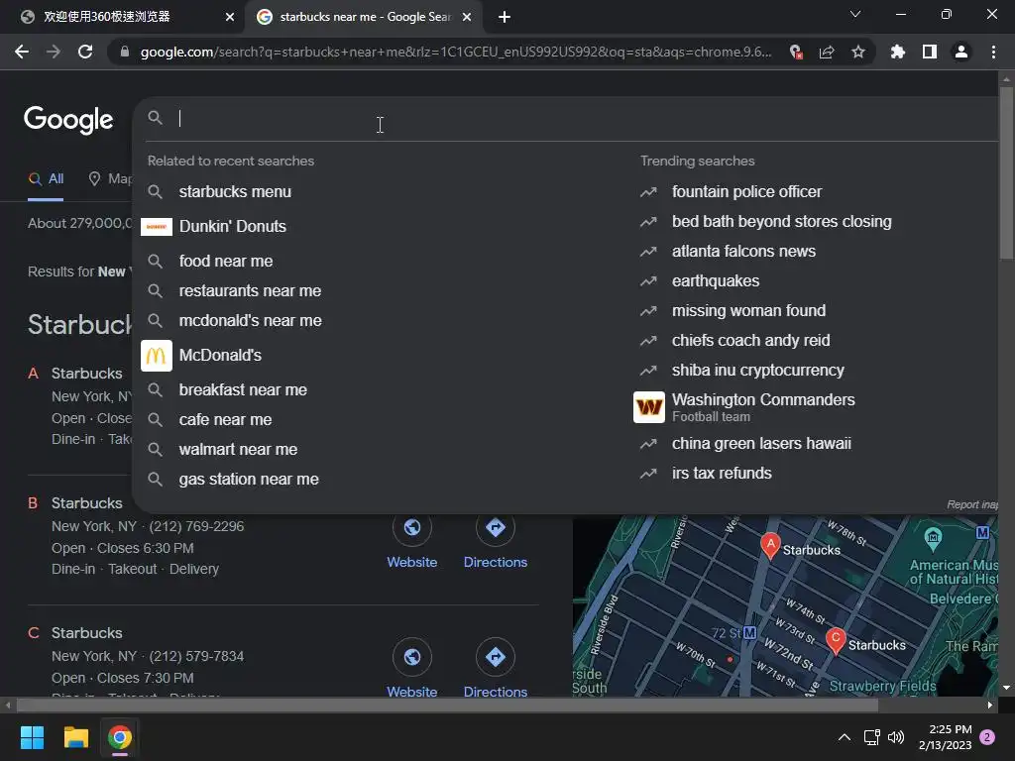Open trending atlanta falcons news
This screenshot has width=1015, height=761.
743,251
